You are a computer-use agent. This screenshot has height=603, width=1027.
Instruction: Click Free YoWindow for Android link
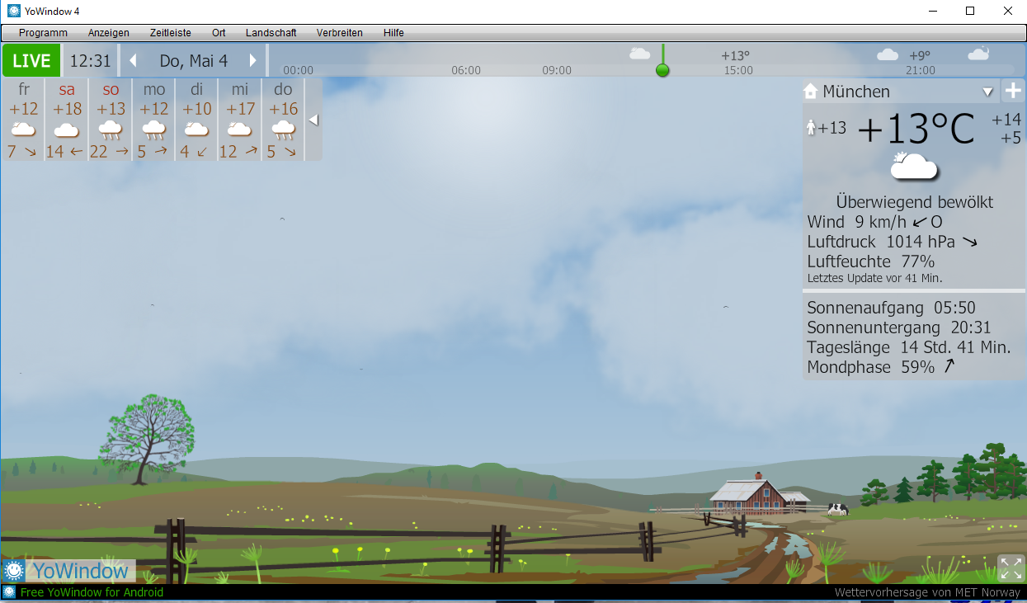[92, 592]
